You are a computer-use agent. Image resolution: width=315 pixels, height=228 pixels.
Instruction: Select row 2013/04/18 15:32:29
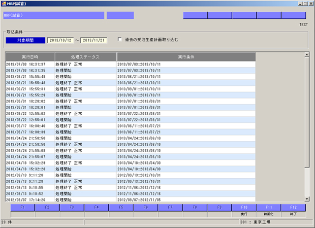130,163
